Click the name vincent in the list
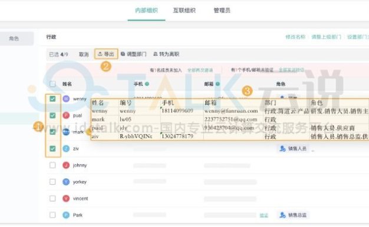This screenshot has height=227, width=369. (80, 199)
